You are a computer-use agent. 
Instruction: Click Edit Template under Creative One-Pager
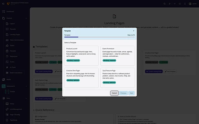[170, 71]
